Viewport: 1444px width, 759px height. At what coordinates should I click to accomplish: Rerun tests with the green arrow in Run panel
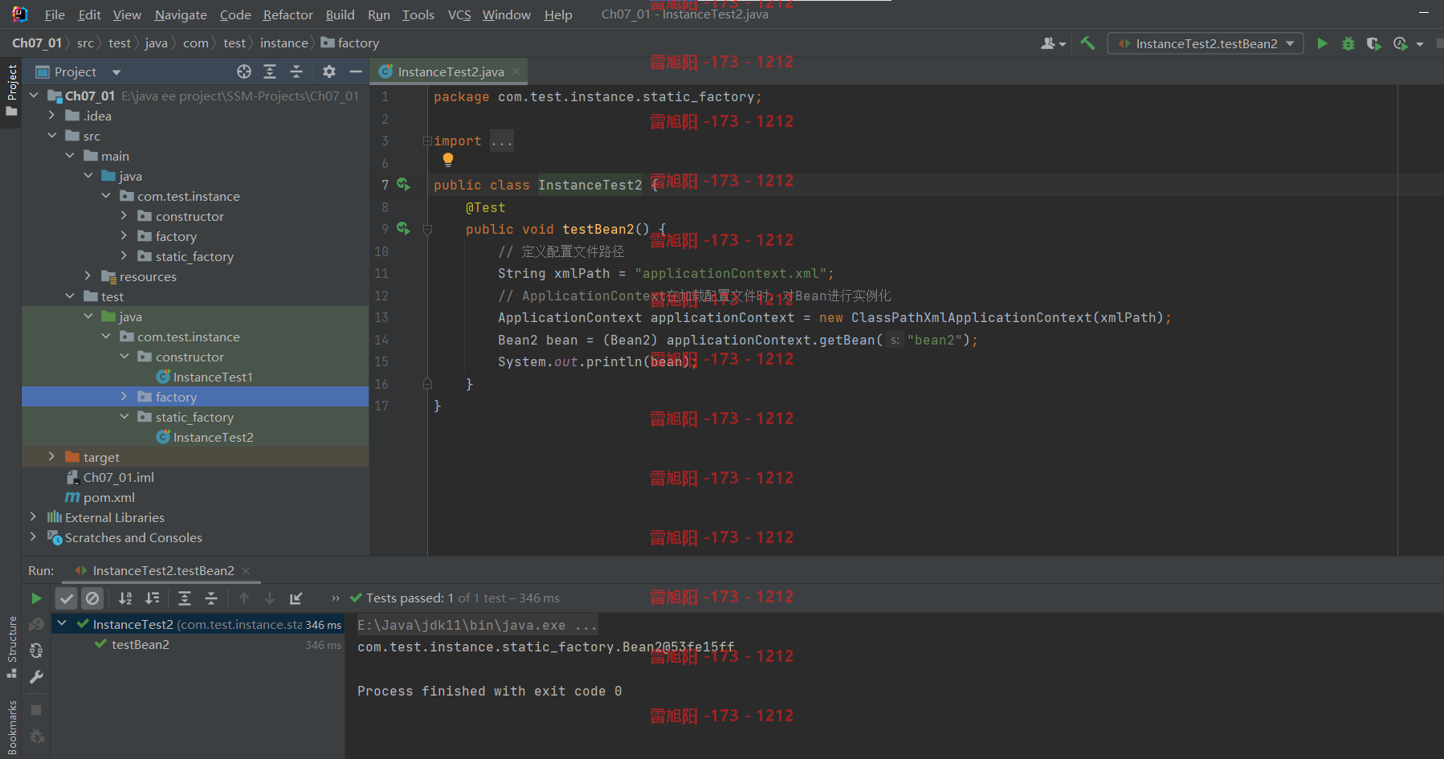(36, 598)
